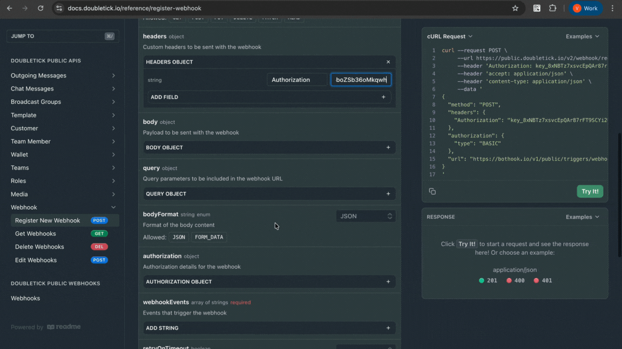Screen dimensions: 622x349
Task: Click the Authorization header name field
Action: pyautogui.click(x=297, y=80)
